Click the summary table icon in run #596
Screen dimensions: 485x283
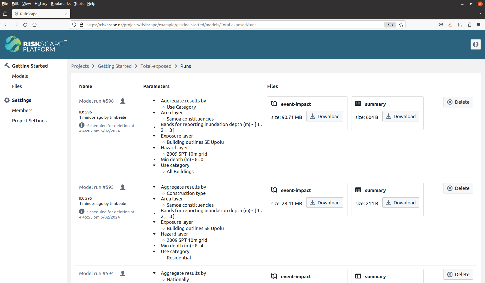[x=358, y=104]
